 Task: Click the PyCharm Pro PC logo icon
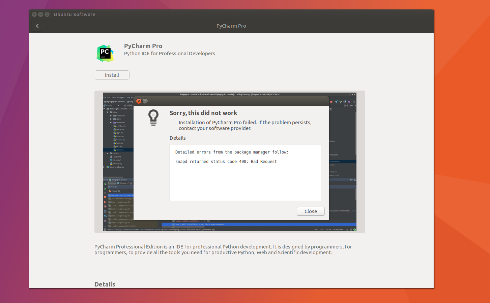tap(105, 53)
